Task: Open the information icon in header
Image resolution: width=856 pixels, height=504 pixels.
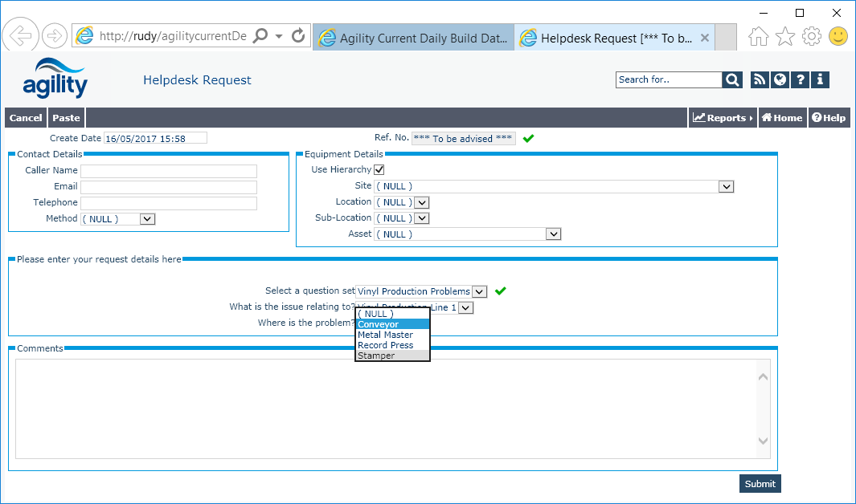Action: point(820,79)
